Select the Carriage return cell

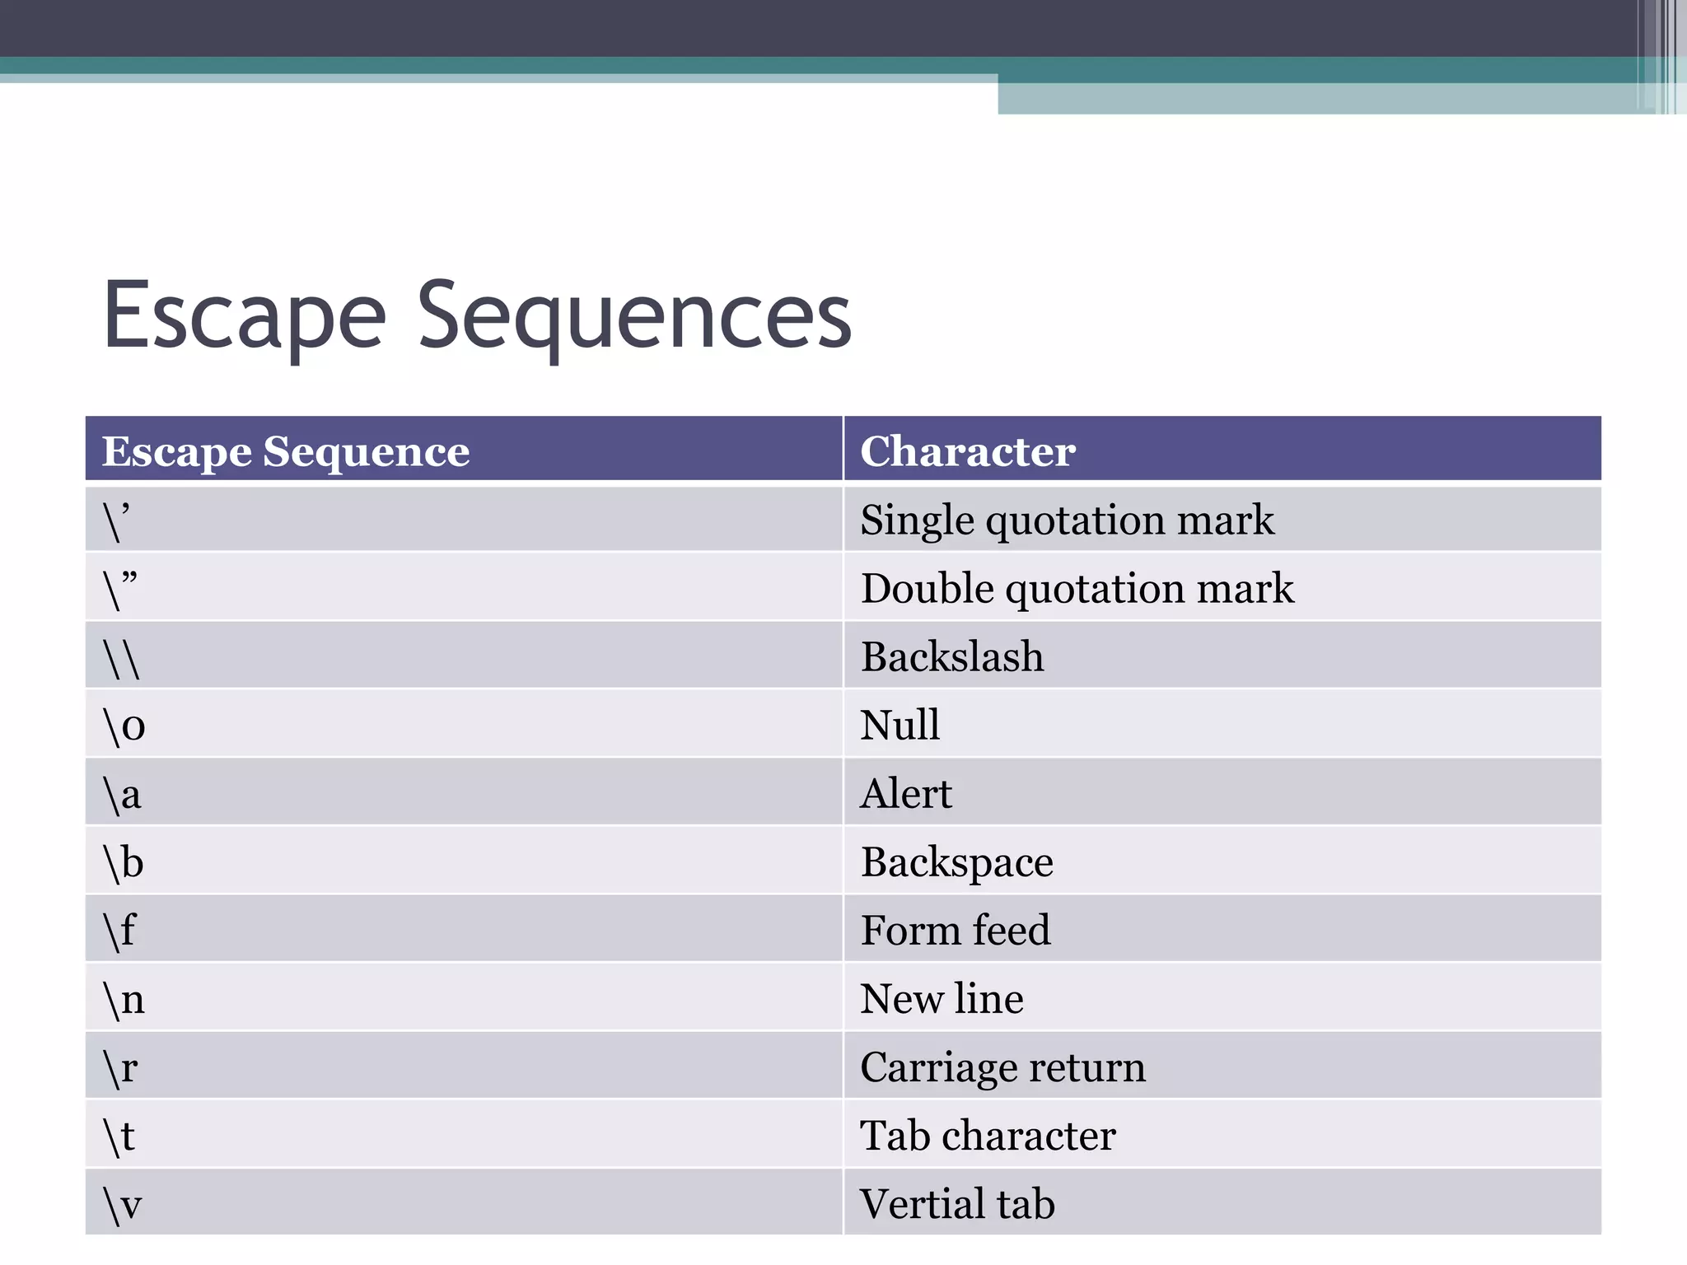pyautogui.click(x=1002, y=1067)
